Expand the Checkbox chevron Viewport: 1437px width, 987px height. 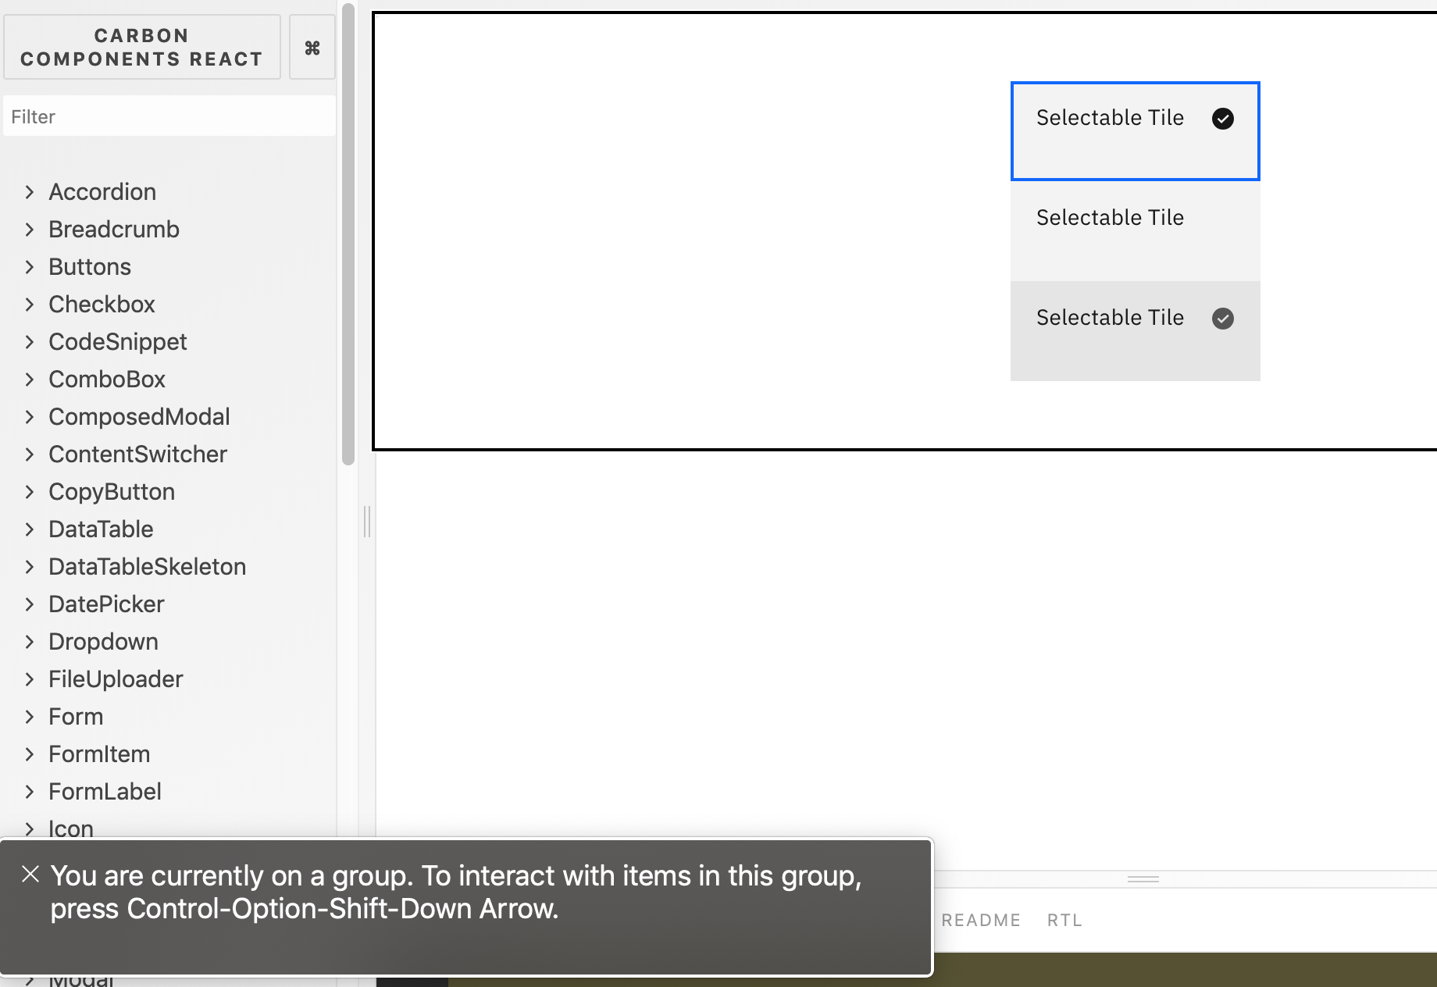(x=29, y=305)
